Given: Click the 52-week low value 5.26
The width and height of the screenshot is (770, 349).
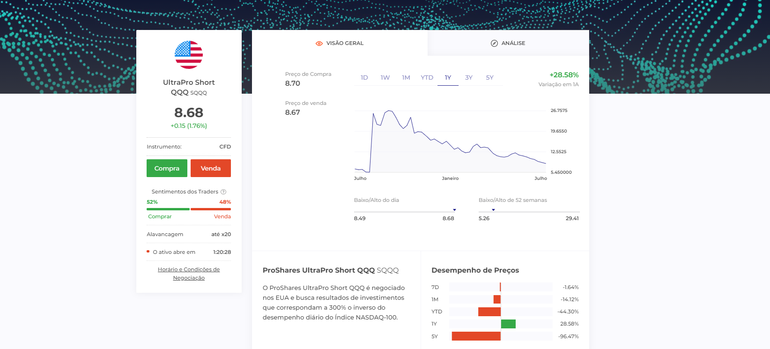Looking at the screenshot, I should [484, 218].
